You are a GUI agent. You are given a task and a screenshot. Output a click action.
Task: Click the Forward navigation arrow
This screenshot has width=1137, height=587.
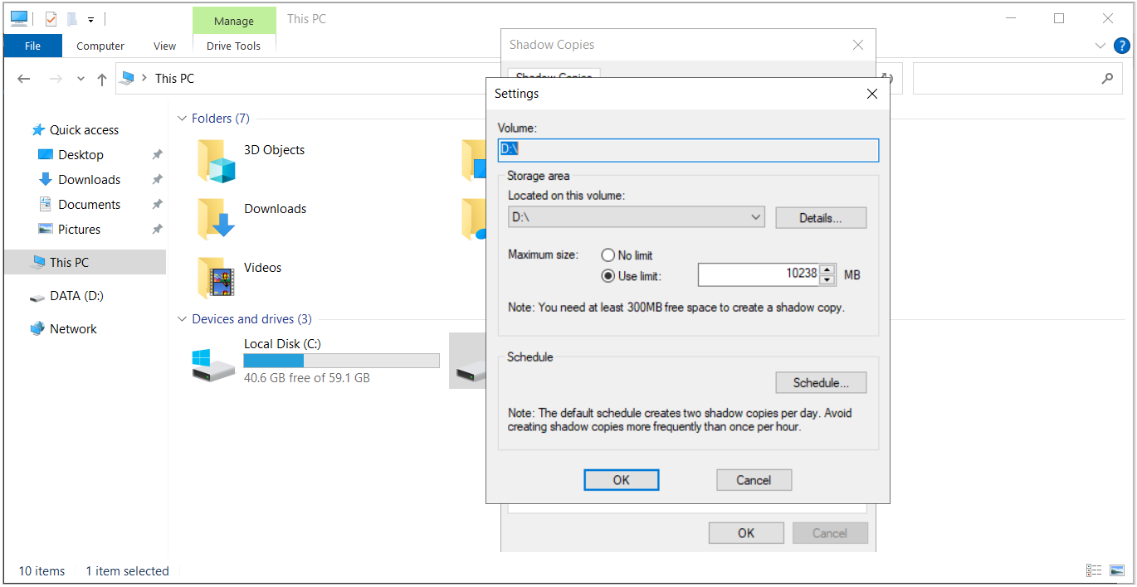(56, 79)
